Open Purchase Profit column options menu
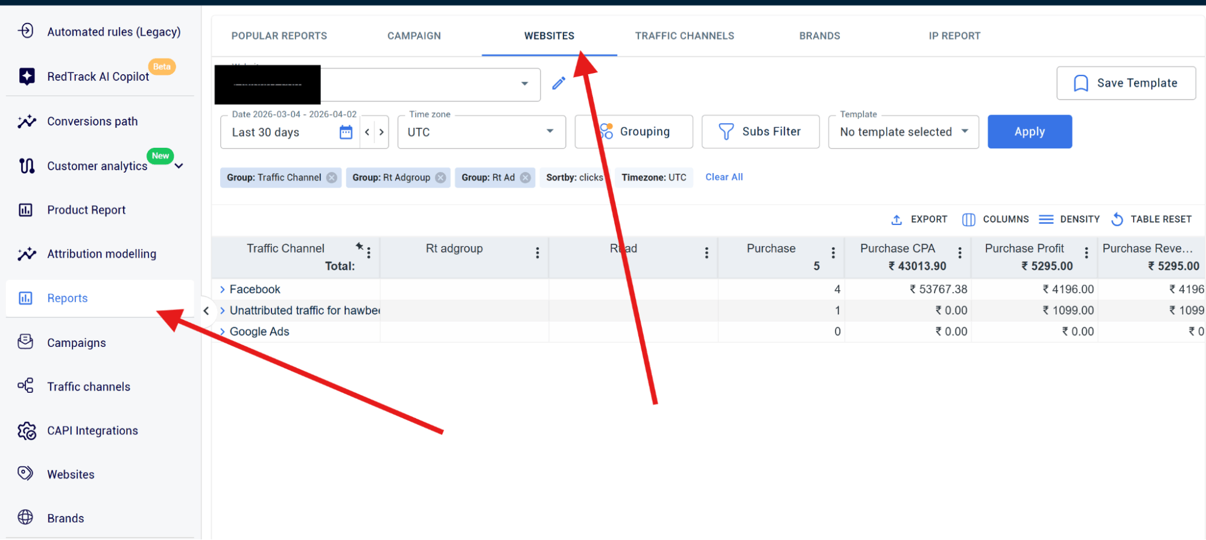The height and width of the screenshot is (540, 1206). click(x=1087, y=253)
